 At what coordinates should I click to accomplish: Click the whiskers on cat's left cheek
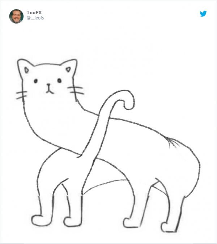tap(21, 95)
